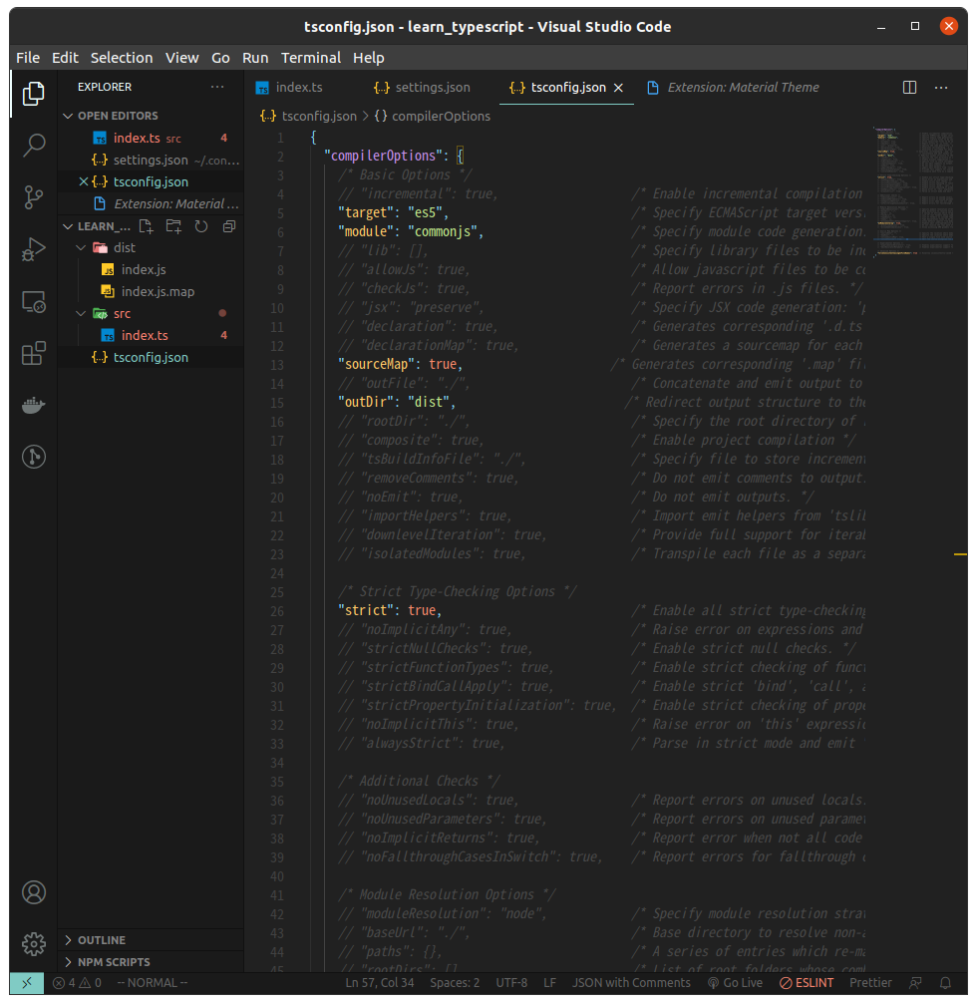Open the Explorer view in activity bar
Viewport: 977px width, 1004px height.
click(x=33, y=94)
